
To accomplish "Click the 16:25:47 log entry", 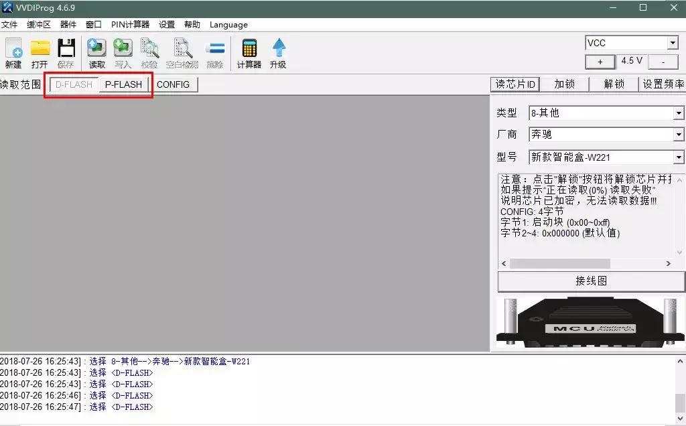I will 76,407.
